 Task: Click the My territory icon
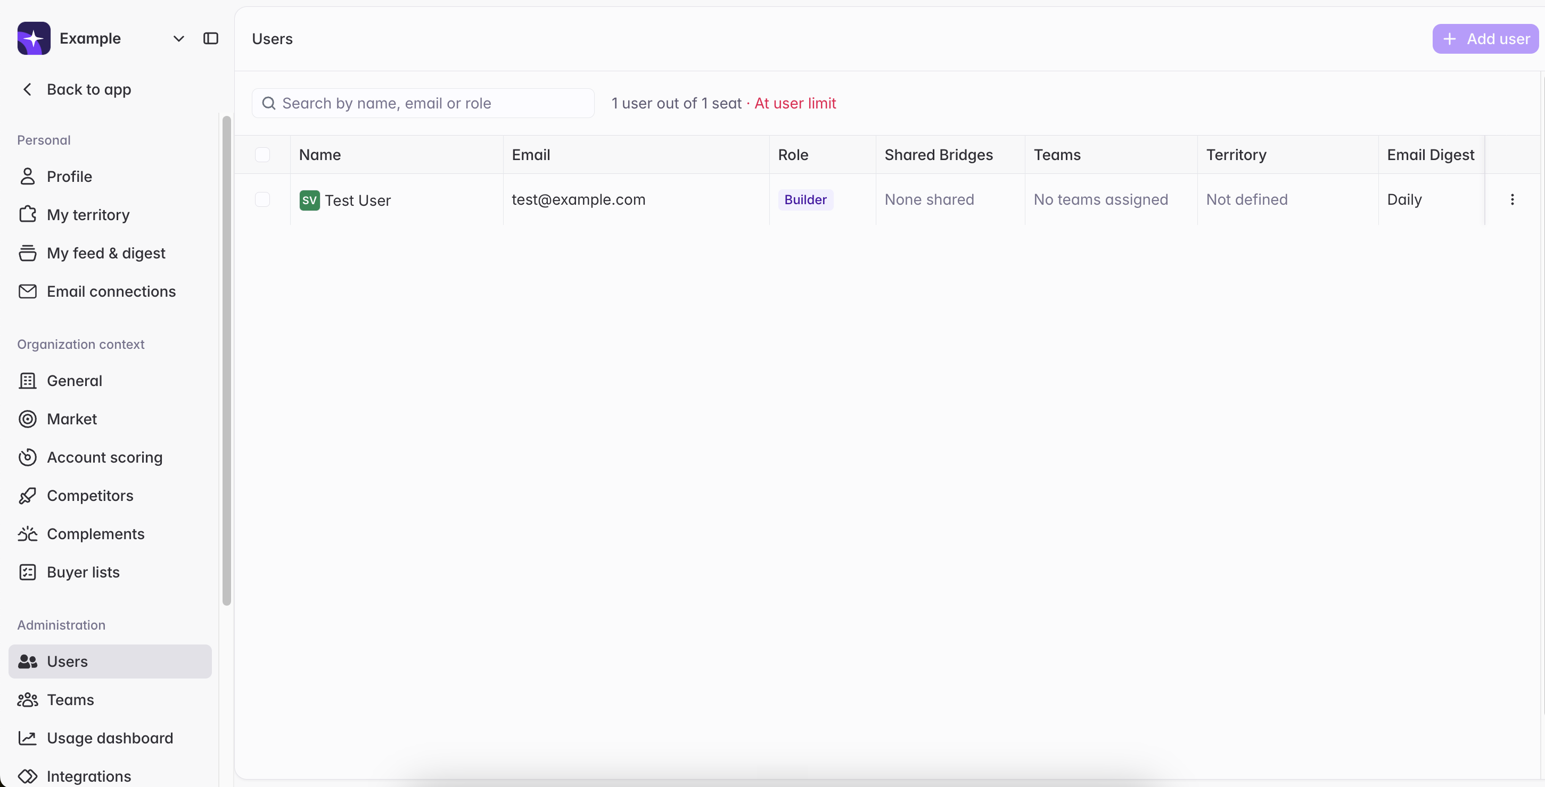tap(28, 214)
